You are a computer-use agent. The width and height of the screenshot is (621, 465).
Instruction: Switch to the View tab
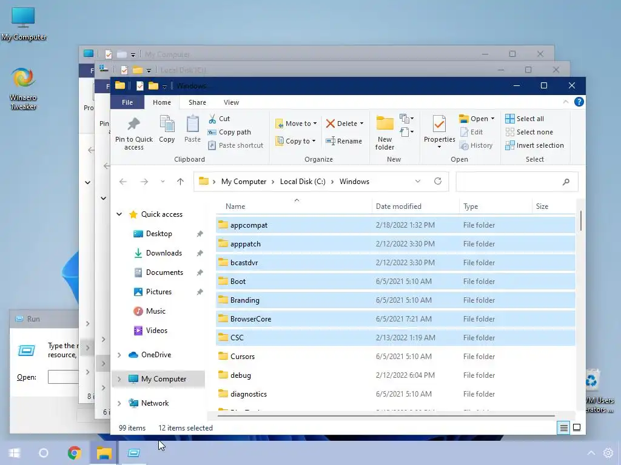pyautogui.click(x=231, y=102)
